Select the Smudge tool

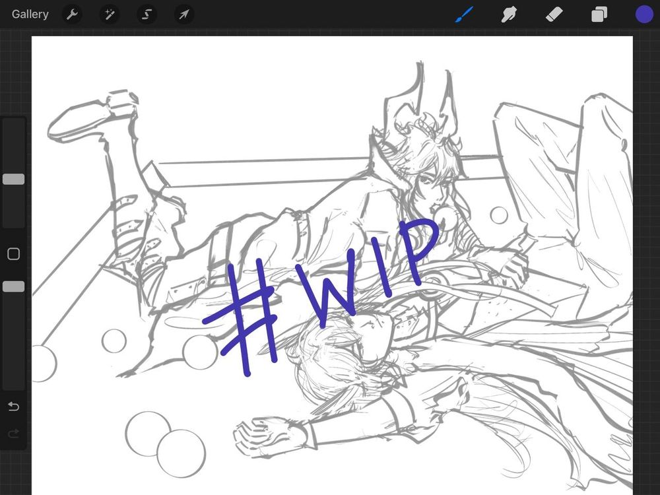[509, 15]
